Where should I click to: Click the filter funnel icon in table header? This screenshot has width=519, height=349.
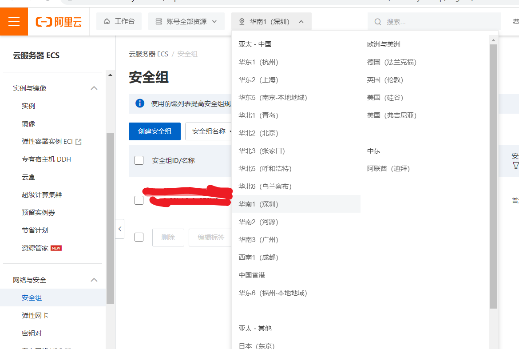coord(516,165)
